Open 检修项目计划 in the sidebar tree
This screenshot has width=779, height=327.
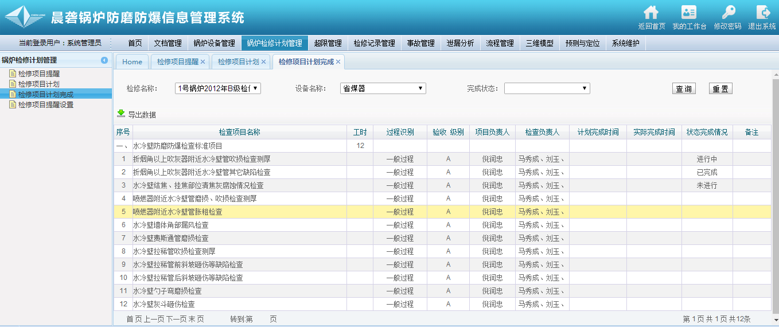[38, 84]
